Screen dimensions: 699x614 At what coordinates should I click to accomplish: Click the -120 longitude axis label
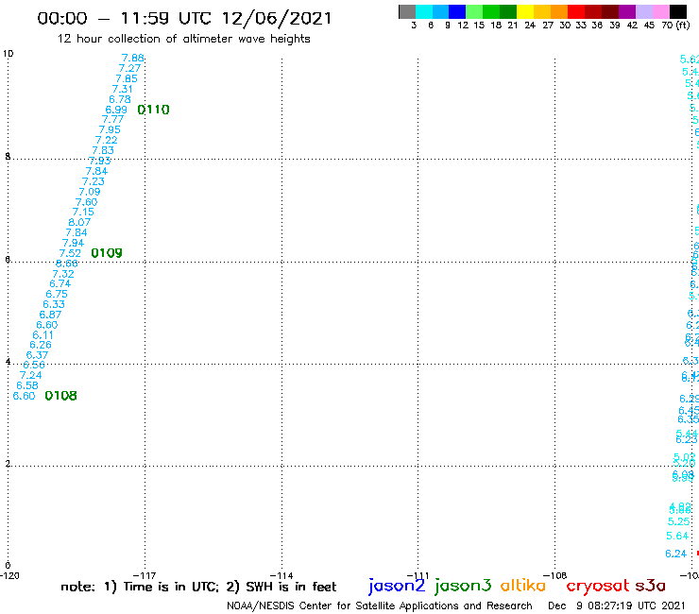tap(9, 575)
